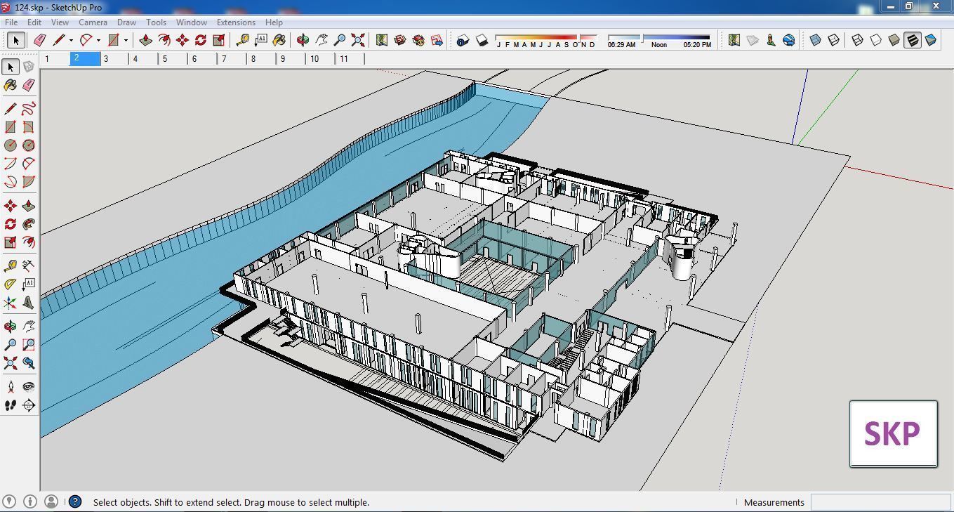
Task: Click the geo-location status icon
Action: point(9,501)
